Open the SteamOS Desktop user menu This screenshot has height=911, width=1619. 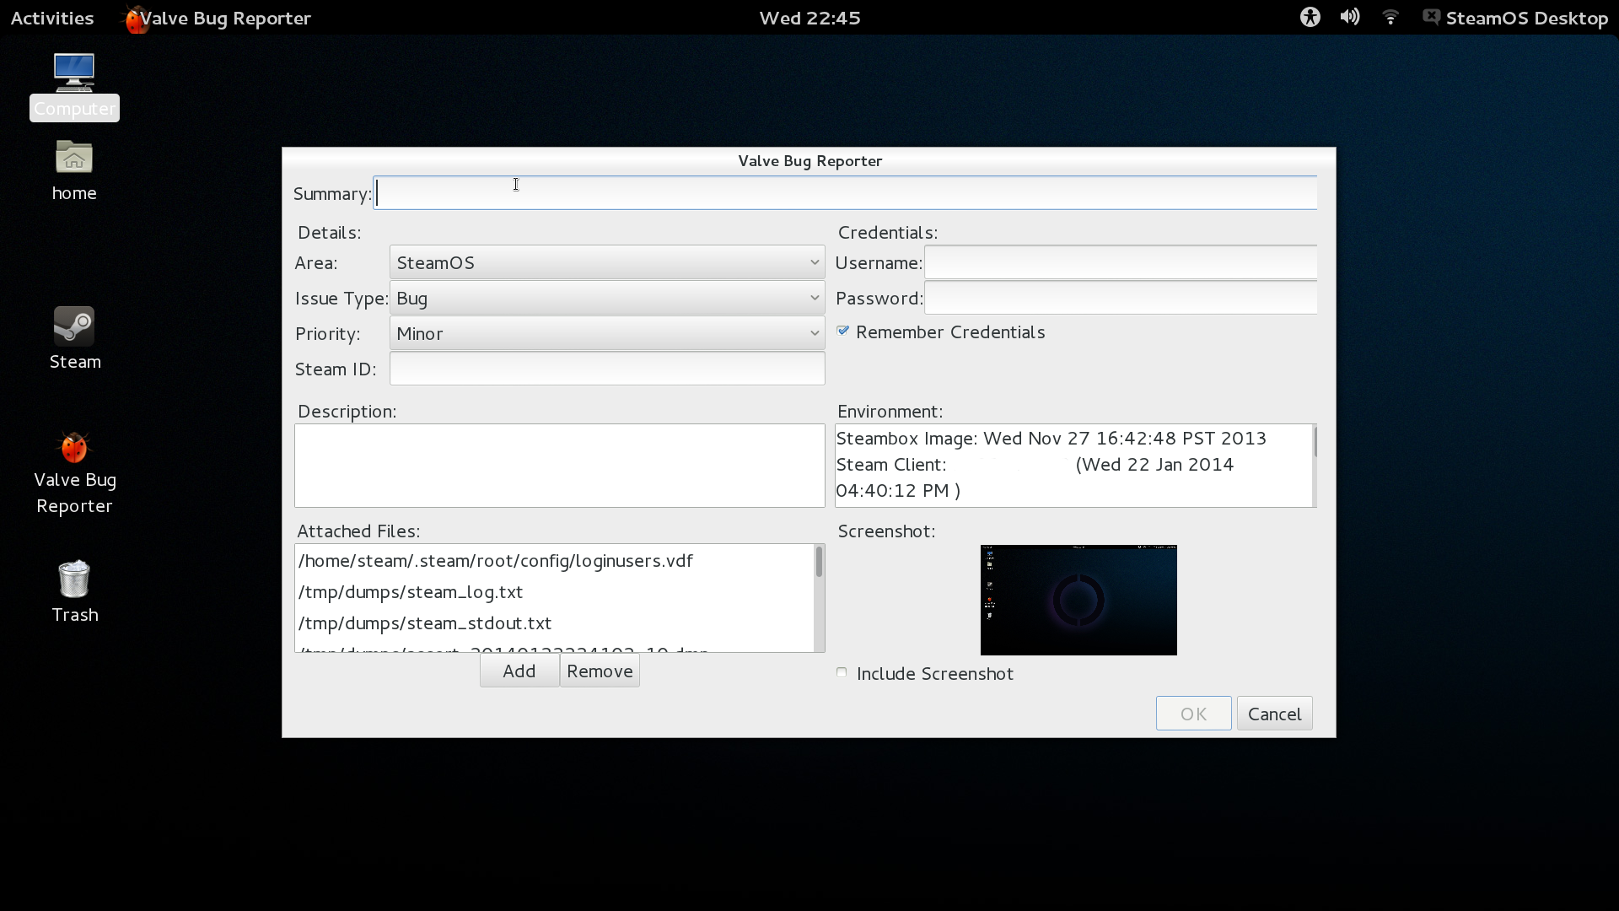[x=1525, y=18]
